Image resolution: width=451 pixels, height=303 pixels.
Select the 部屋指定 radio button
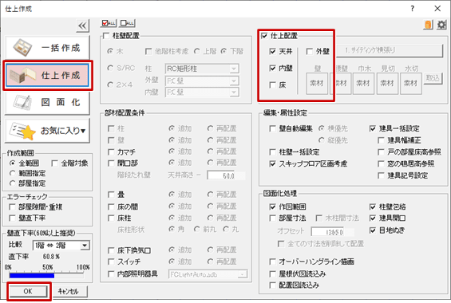(12, 183)
